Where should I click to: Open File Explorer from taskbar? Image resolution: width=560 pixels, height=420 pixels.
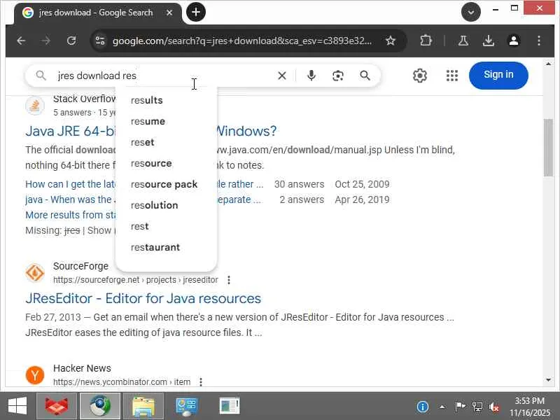coord(143,406)
